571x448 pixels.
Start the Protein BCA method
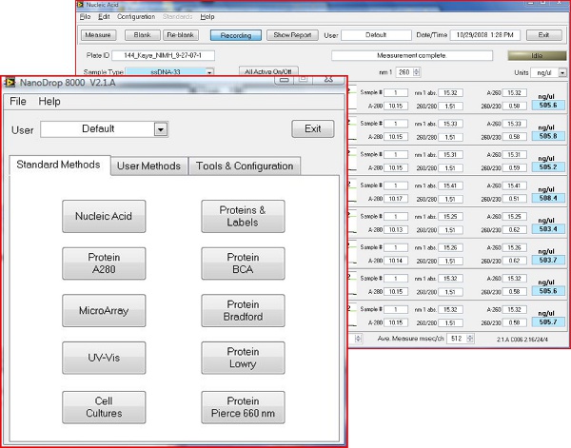coord(243,263)
